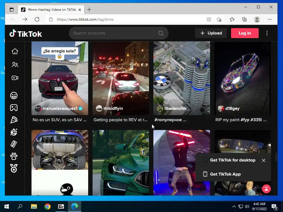
Task: Select the Gaming controller category icon
Action: (14, 108)
